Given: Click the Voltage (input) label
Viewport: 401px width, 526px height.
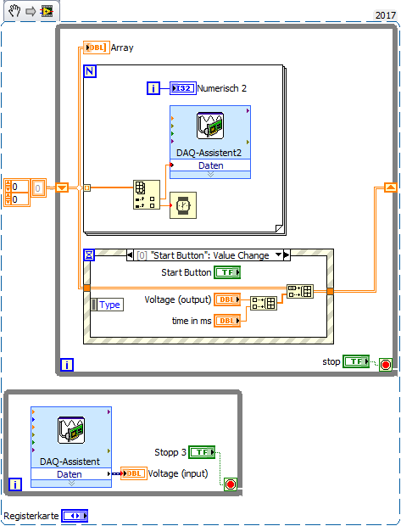Looking at the screenshot, I should 178,473.
